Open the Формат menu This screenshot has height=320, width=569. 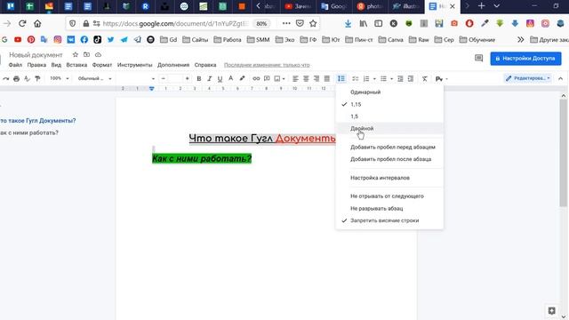[102, 65]
